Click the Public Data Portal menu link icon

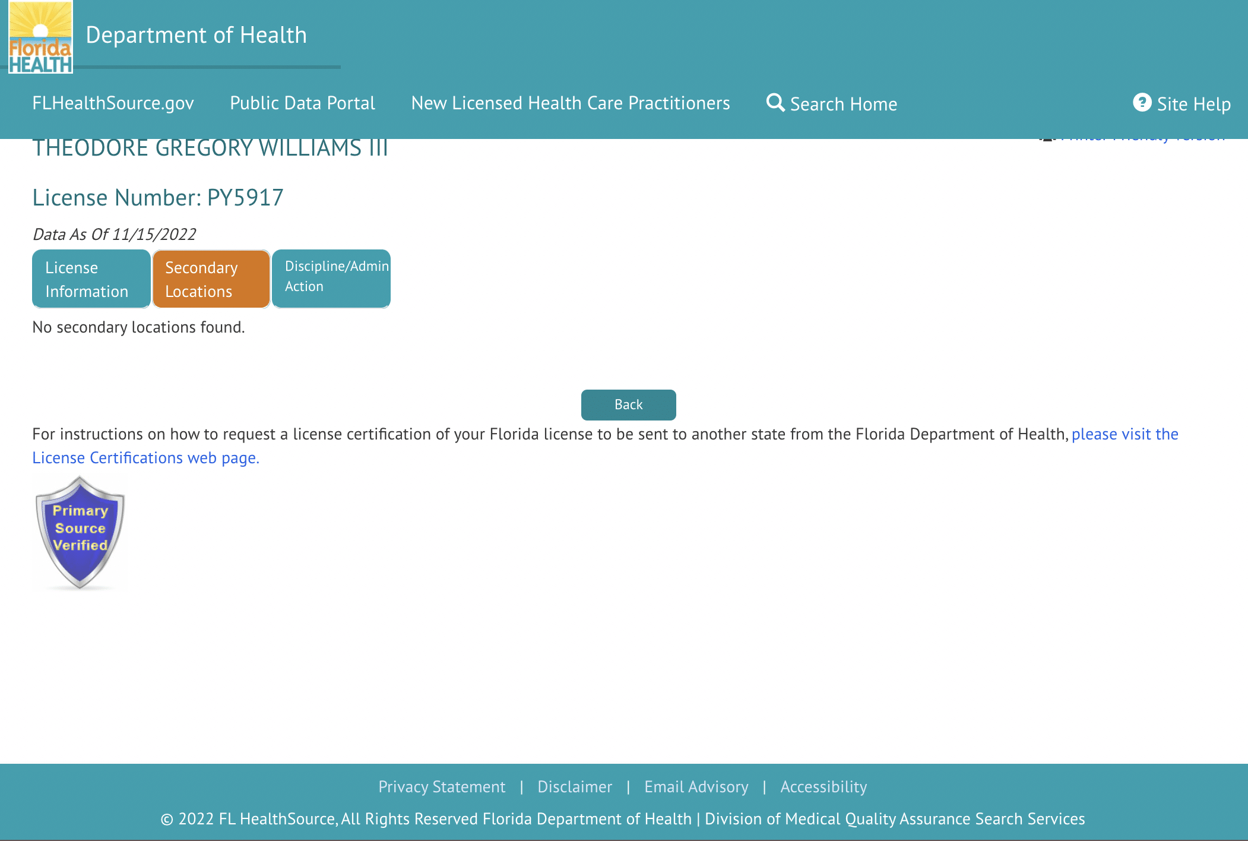[x=302, y=103]
